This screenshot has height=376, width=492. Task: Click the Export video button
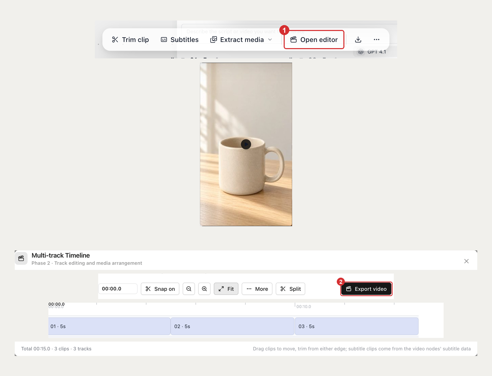[366, 289]
